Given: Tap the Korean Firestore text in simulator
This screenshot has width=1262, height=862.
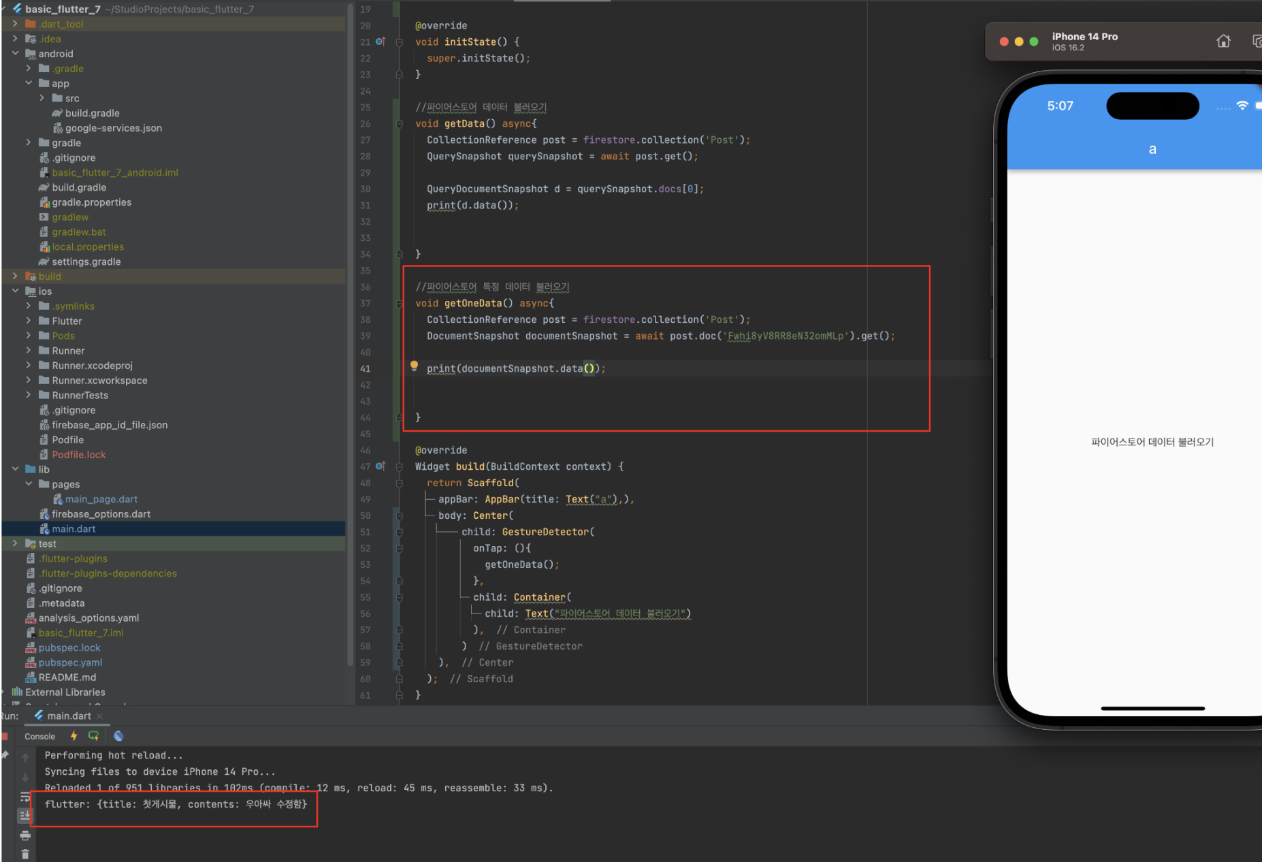Looking at the screenshot, I should click(x=1152, y=442).
